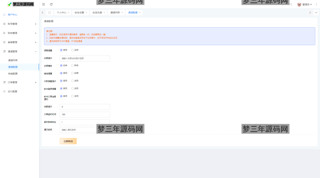The height and width of the screenshot is (178, 320).
Task: Select 禁用 for 邮件登录提醒
Action: pyautogui.click(x=61, y=89)
